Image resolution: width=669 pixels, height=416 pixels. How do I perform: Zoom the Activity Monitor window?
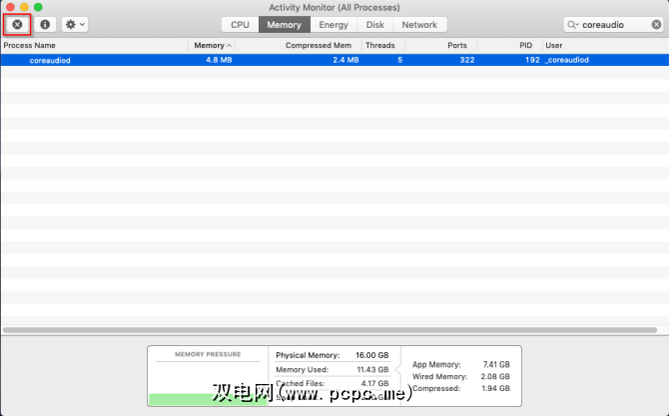38,7
